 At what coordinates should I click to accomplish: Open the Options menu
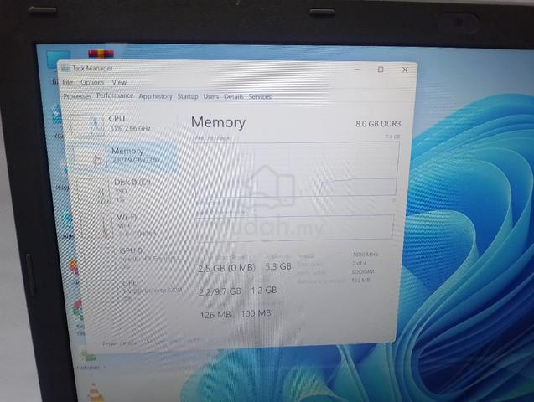[92, 82]
